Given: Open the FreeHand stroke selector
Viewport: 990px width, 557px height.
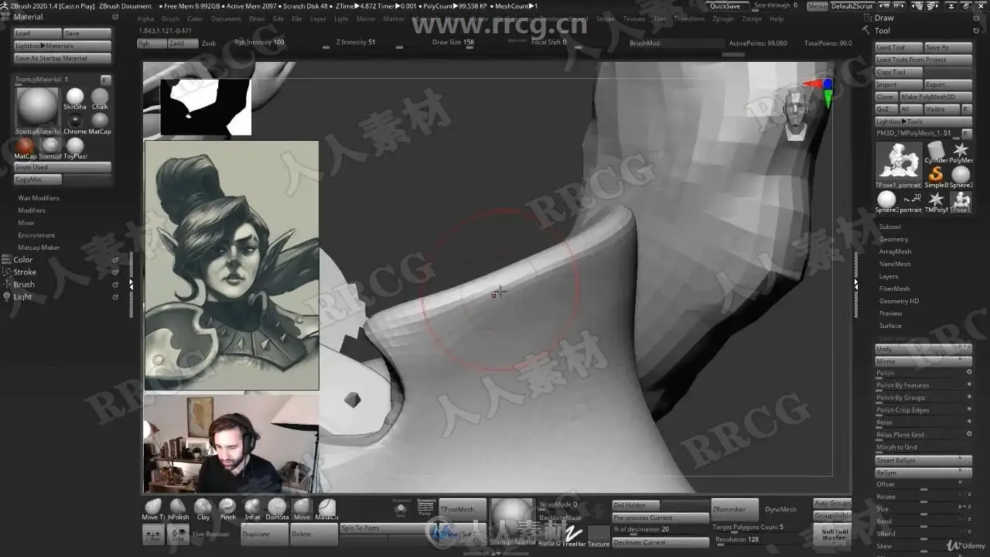Looking at the screenshot, I should (574, 534).
